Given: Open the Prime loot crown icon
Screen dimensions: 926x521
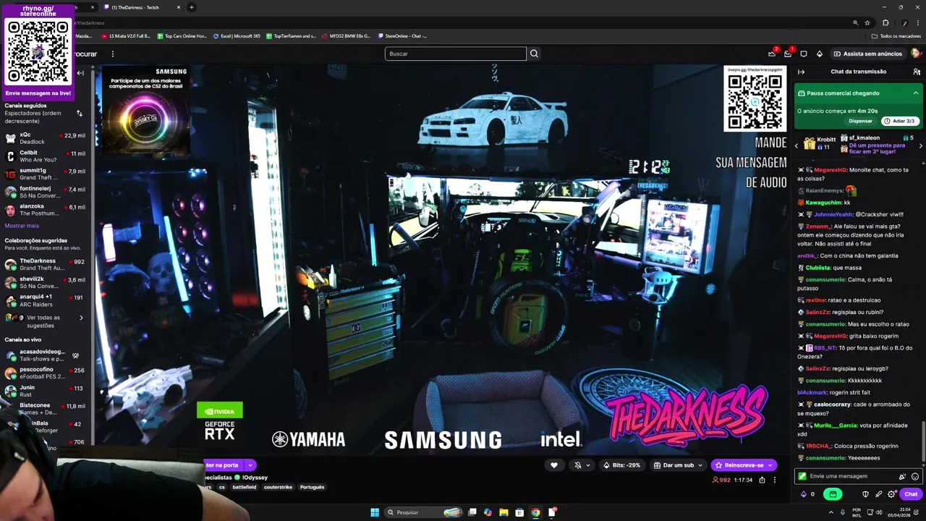Looking at the screenshot, I should 772,54.
